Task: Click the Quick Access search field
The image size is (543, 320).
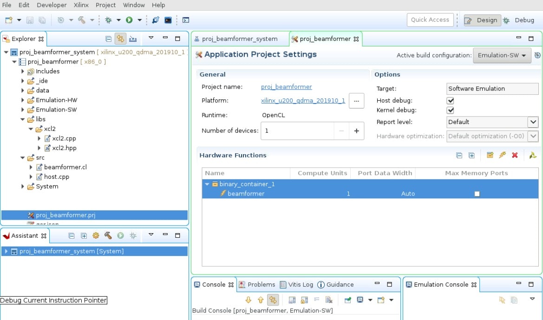Action: point(430,20)
